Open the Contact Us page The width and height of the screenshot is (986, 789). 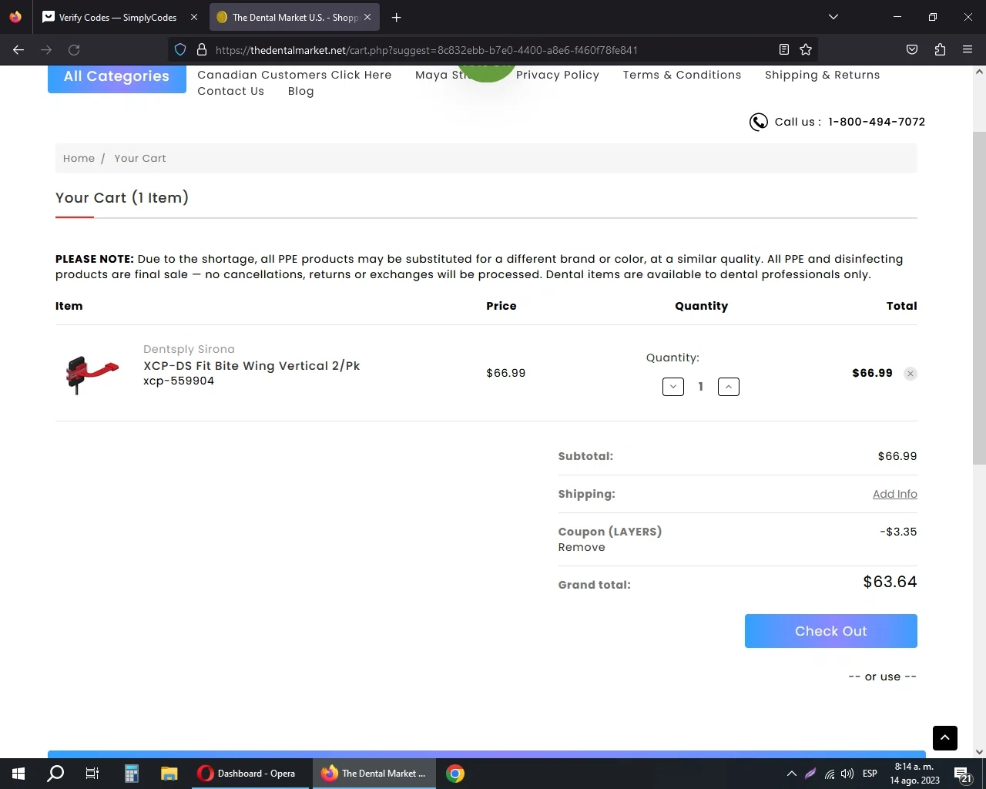[x=231, y=91]
